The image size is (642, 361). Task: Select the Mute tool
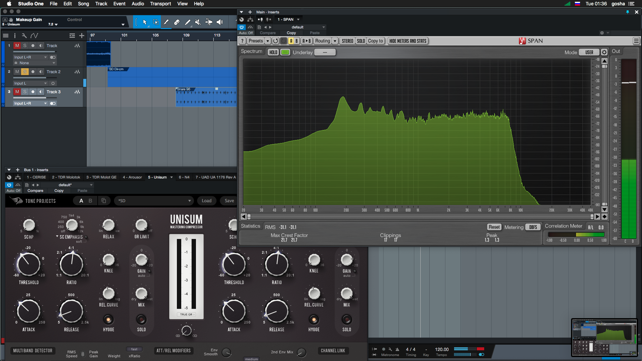(198, 22)
